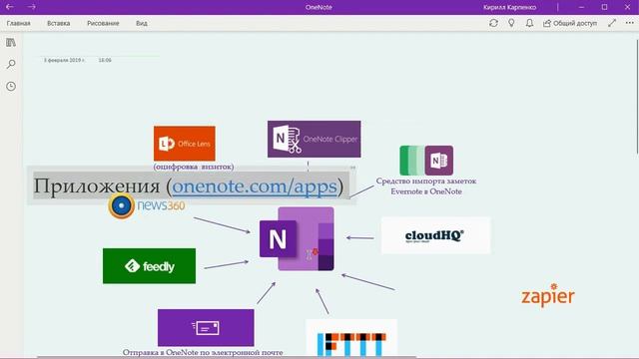Click Общий доступ share button
639x359 pixels.
(570, 23)
